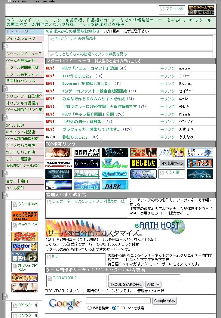Open the ツクールWeb sidebar banner

(25, 206)
